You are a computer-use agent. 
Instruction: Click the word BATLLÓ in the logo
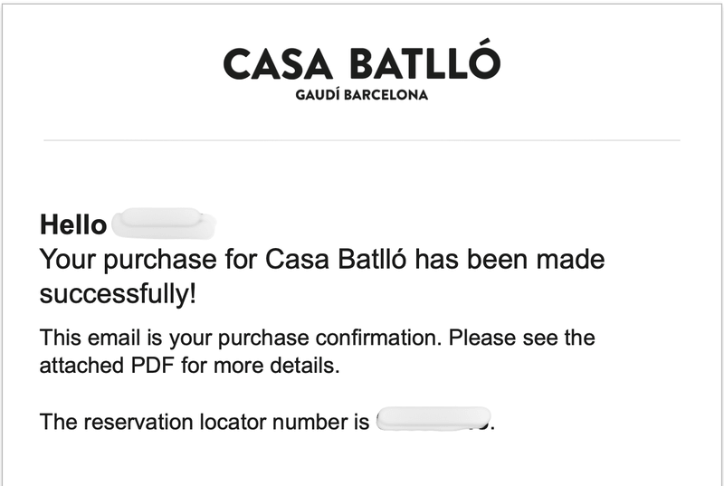tap(425, 63)
